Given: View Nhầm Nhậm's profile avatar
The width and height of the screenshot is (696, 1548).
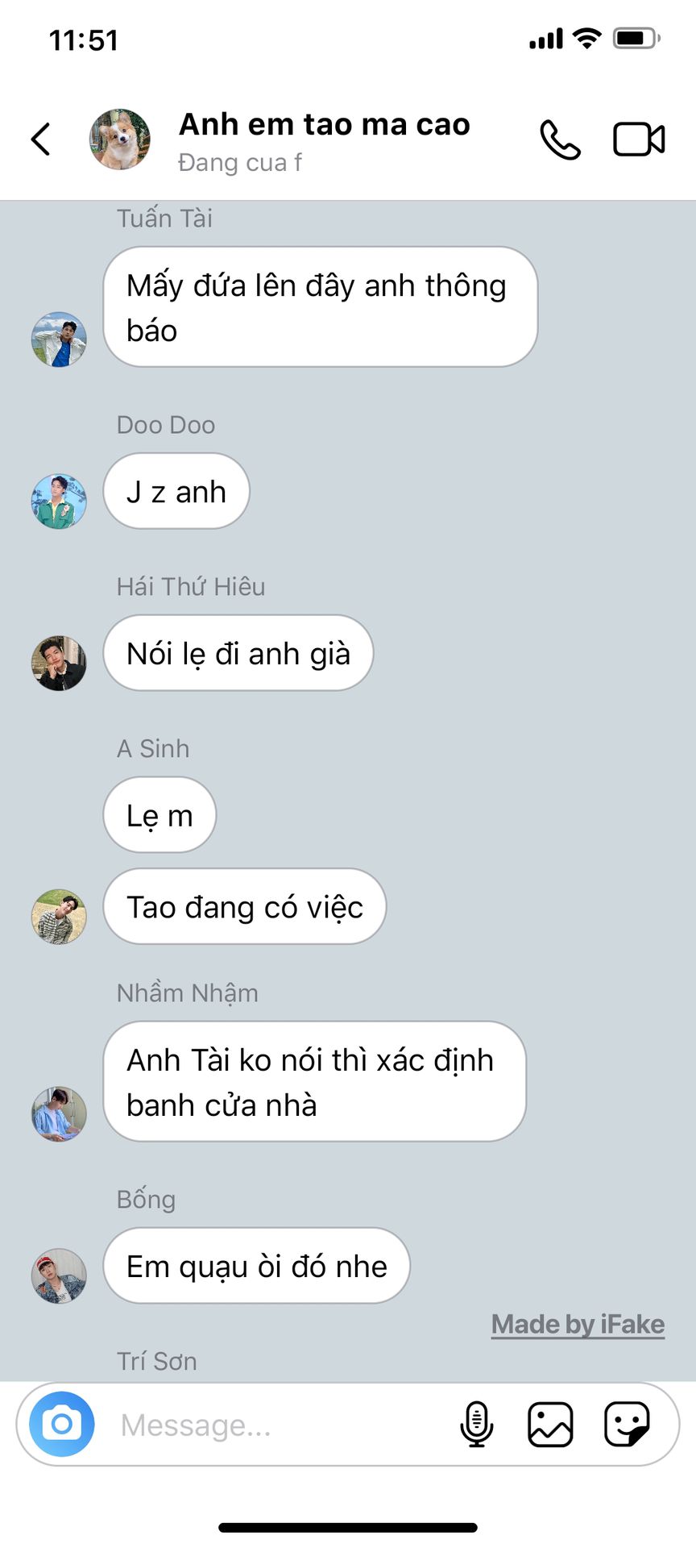Looking at the screenshot, I should pyautogui.click(x=59, y=1113).
